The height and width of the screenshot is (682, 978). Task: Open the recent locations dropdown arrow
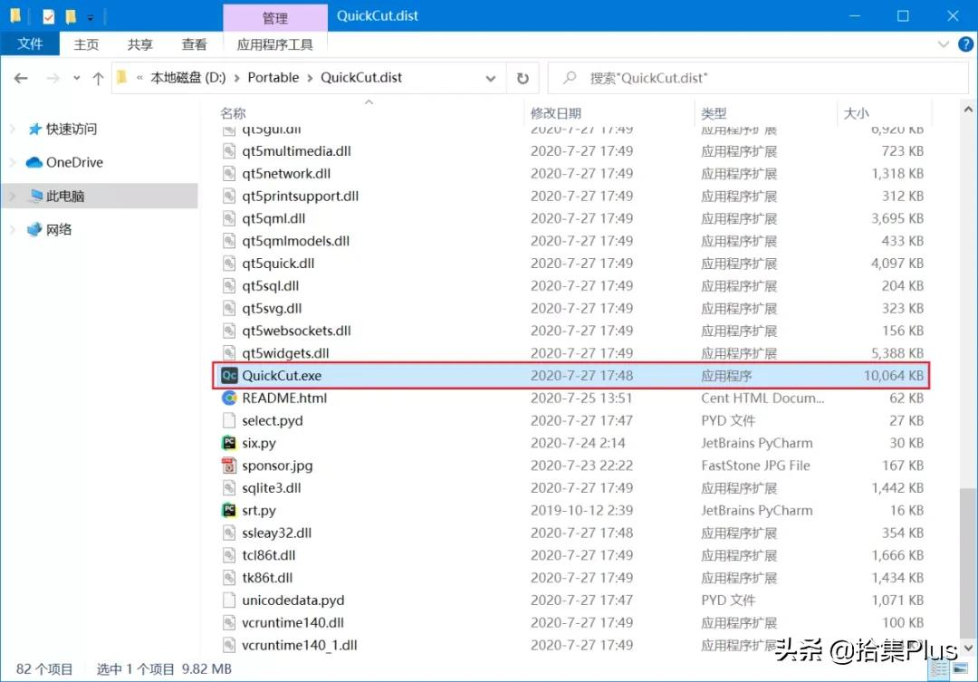coord(76,78)
